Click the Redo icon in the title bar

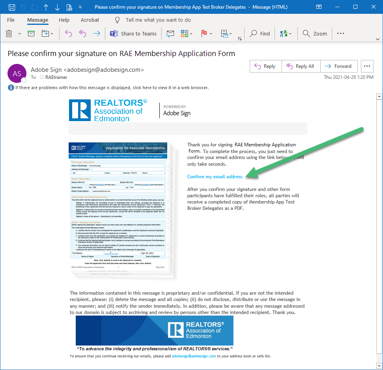35,7
